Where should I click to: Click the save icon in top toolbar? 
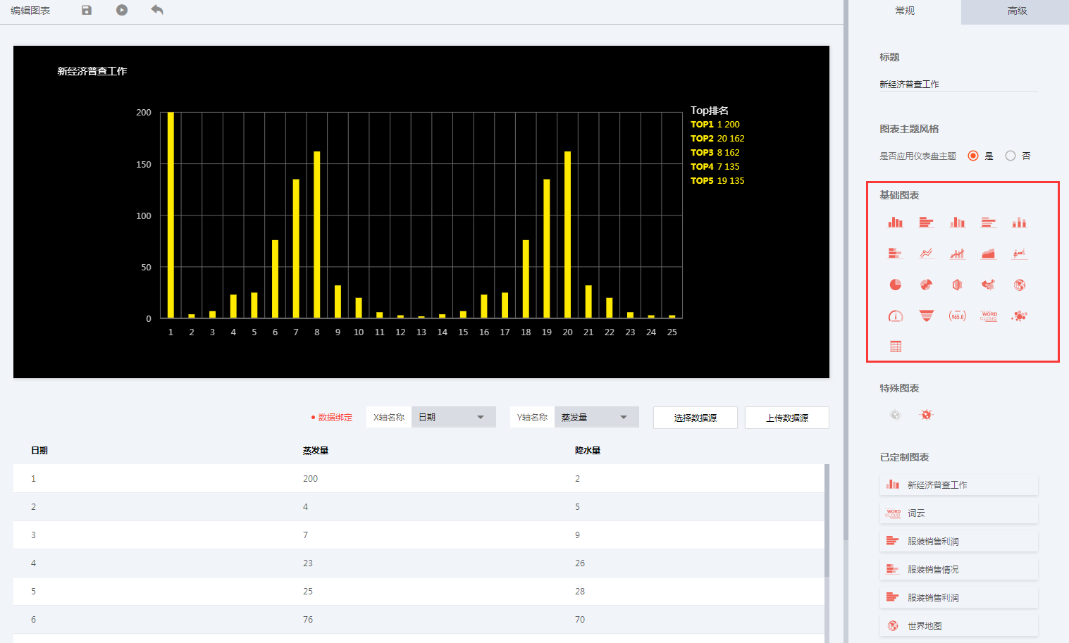click(87, 10)
